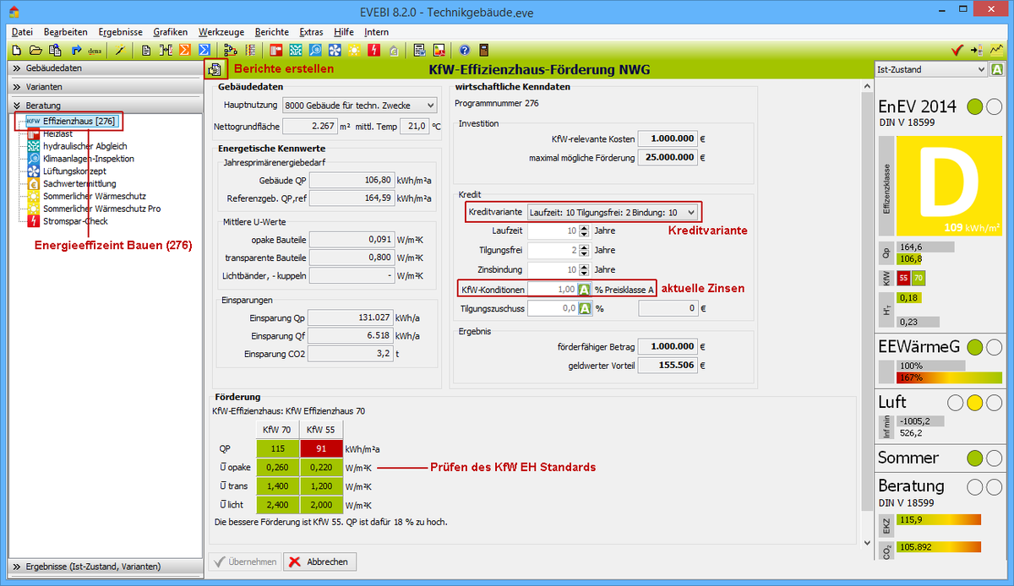Click the Tilgungszuschuss percent field
The height and width of the screenshot is (586, 1014).
552,309
